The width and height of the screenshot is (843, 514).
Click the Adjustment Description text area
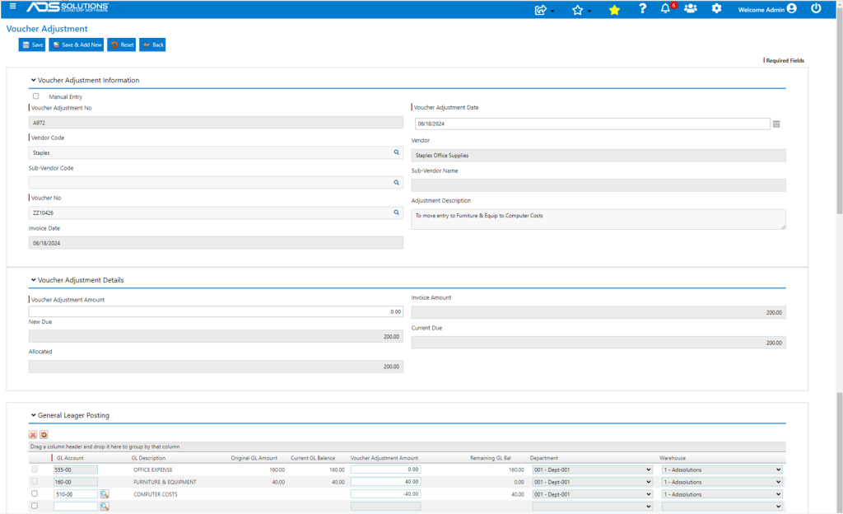click(x=598, y=219)
